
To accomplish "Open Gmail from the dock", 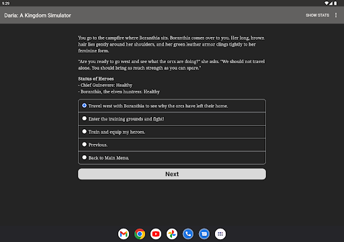I will pos(124,234).
